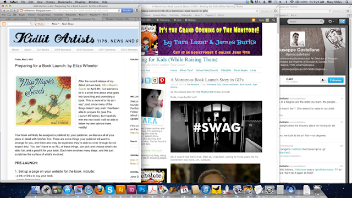Click the search magnifier in the WordPress admin bar
Image resolution: width=352 pixels, height=198 pixels.
click(x=274, y=20)
